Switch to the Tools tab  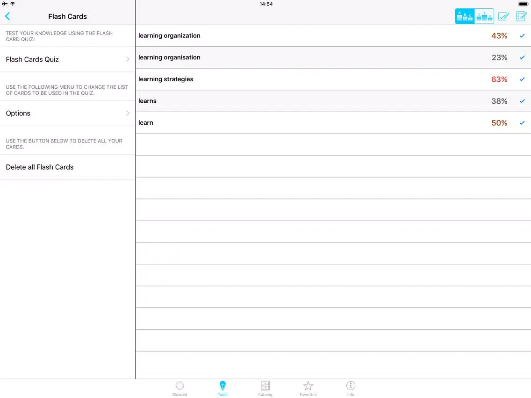(222, 389)
